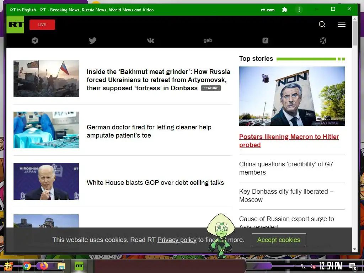
Task: Open RT's VK social icon
Action: tap(150, 41)
